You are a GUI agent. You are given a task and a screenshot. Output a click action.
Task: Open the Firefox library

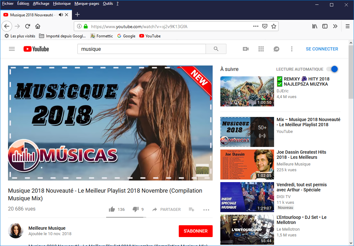(315, 27)
